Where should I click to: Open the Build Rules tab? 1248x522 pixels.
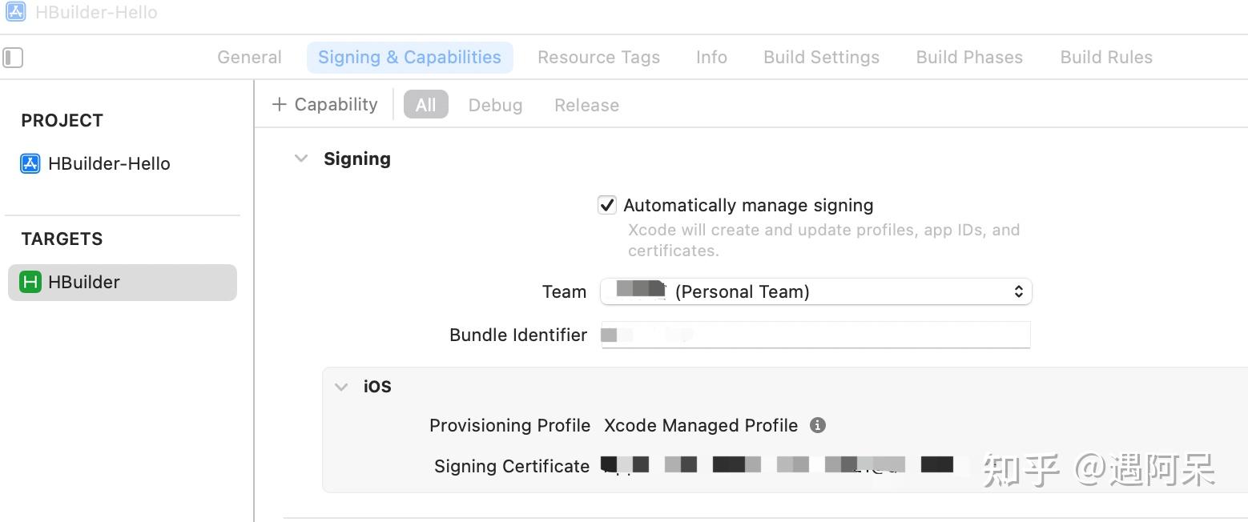1106,58
